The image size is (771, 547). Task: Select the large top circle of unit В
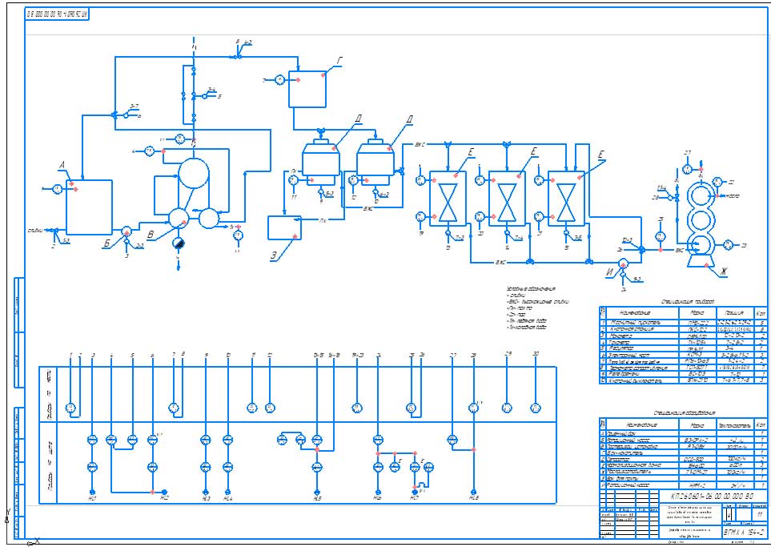(x=193, y=173)
